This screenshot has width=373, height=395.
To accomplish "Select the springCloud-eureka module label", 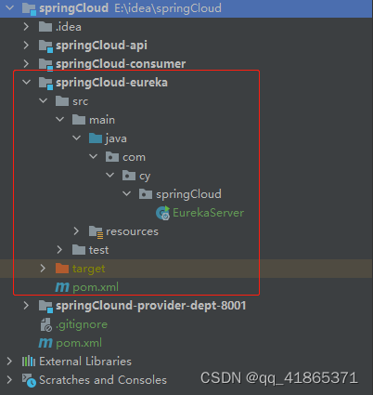I will [x=111, y=83].
